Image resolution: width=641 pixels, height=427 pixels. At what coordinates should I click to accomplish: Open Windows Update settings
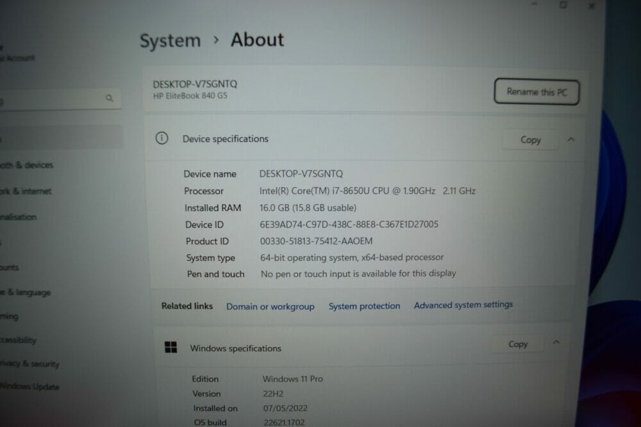[x=29, y=386]
